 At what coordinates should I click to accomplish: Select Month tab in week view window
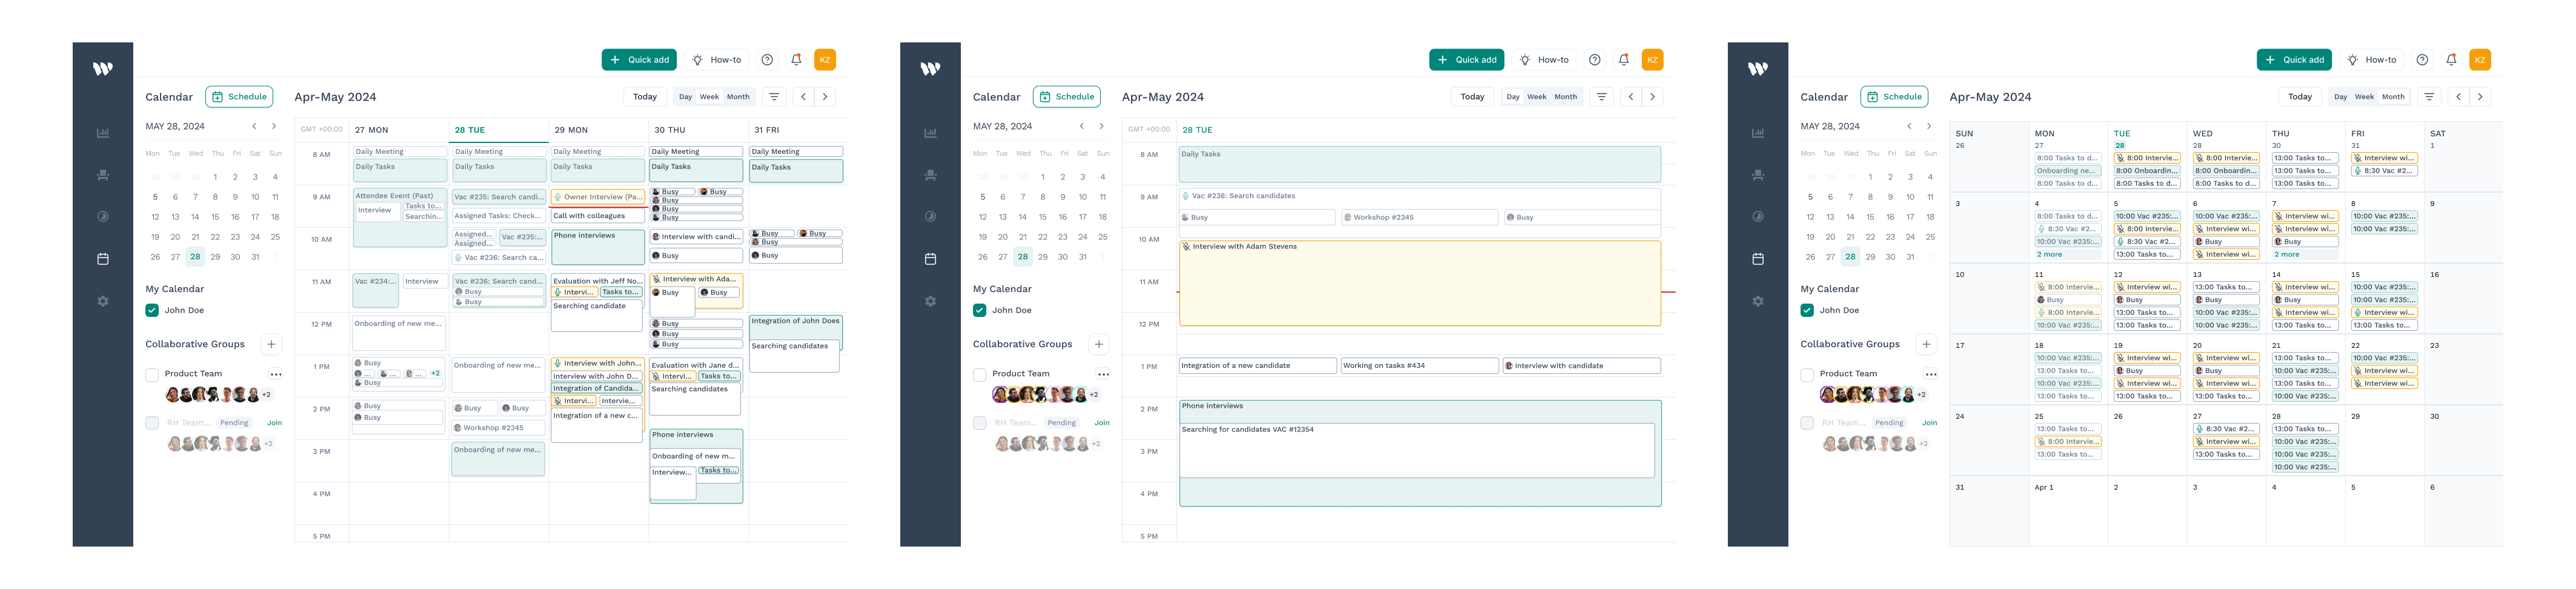tap(738, 97)
